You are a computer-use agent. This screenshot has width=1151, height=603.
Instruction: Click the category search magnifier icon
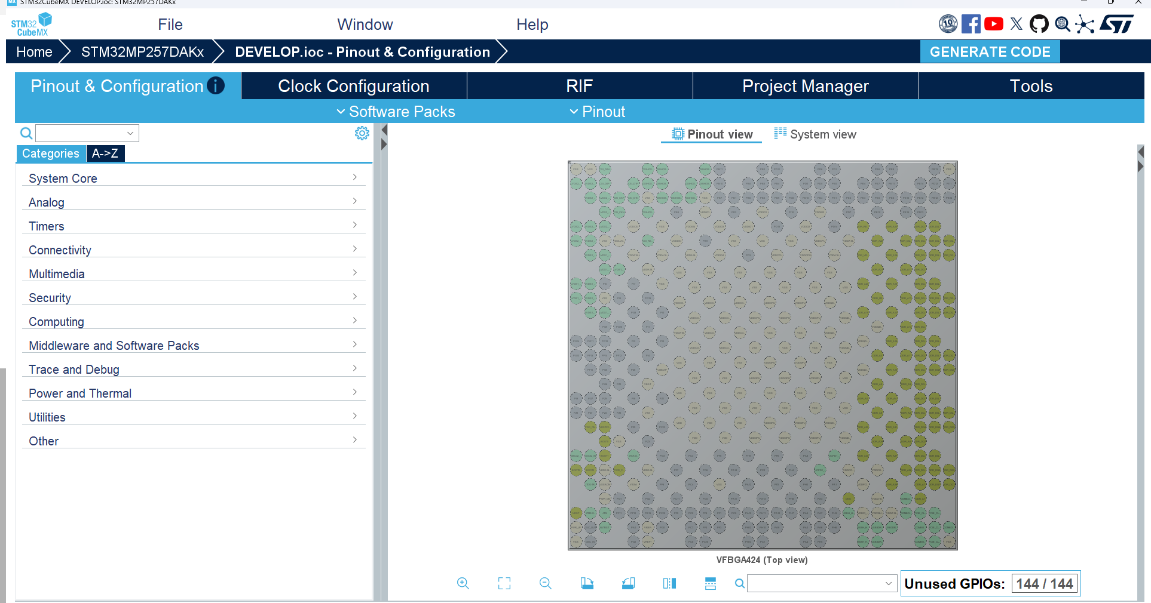point(26,133)
